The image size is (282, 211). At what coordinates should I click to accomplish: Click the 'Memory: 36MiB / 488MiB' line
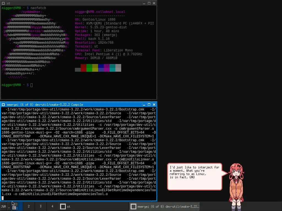(x=96, y=58)
